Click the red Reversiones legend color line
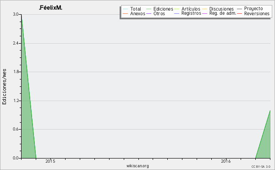The image size is (275, 170). click(x=239, y=13)
